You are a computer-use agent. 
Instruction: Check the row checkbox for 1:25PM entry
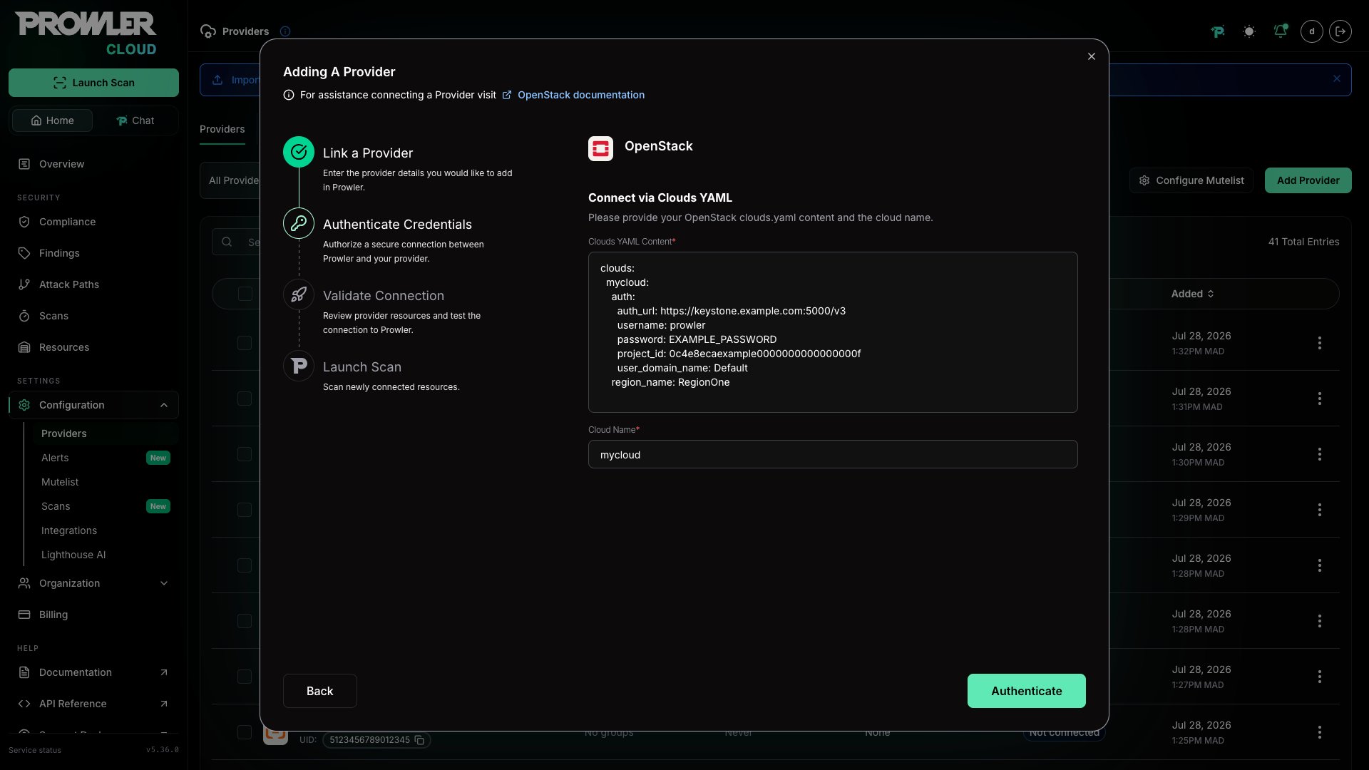point(245,732)
